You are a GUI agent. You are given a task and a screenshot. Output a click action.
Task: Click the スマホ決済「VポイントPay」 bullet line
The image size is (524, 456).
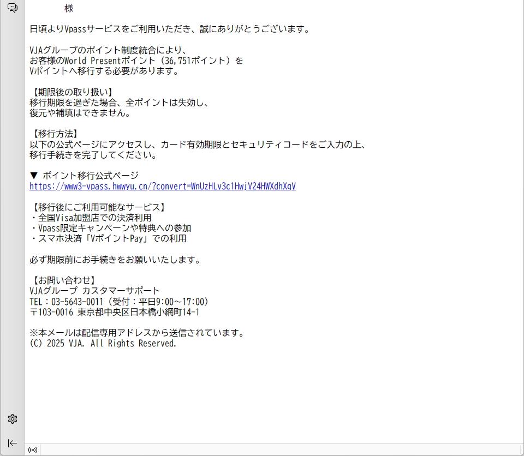(x=108, y=238)
